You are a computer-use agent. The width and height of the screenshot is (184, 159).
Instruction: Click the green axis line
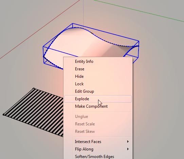(x=139, y=11)
